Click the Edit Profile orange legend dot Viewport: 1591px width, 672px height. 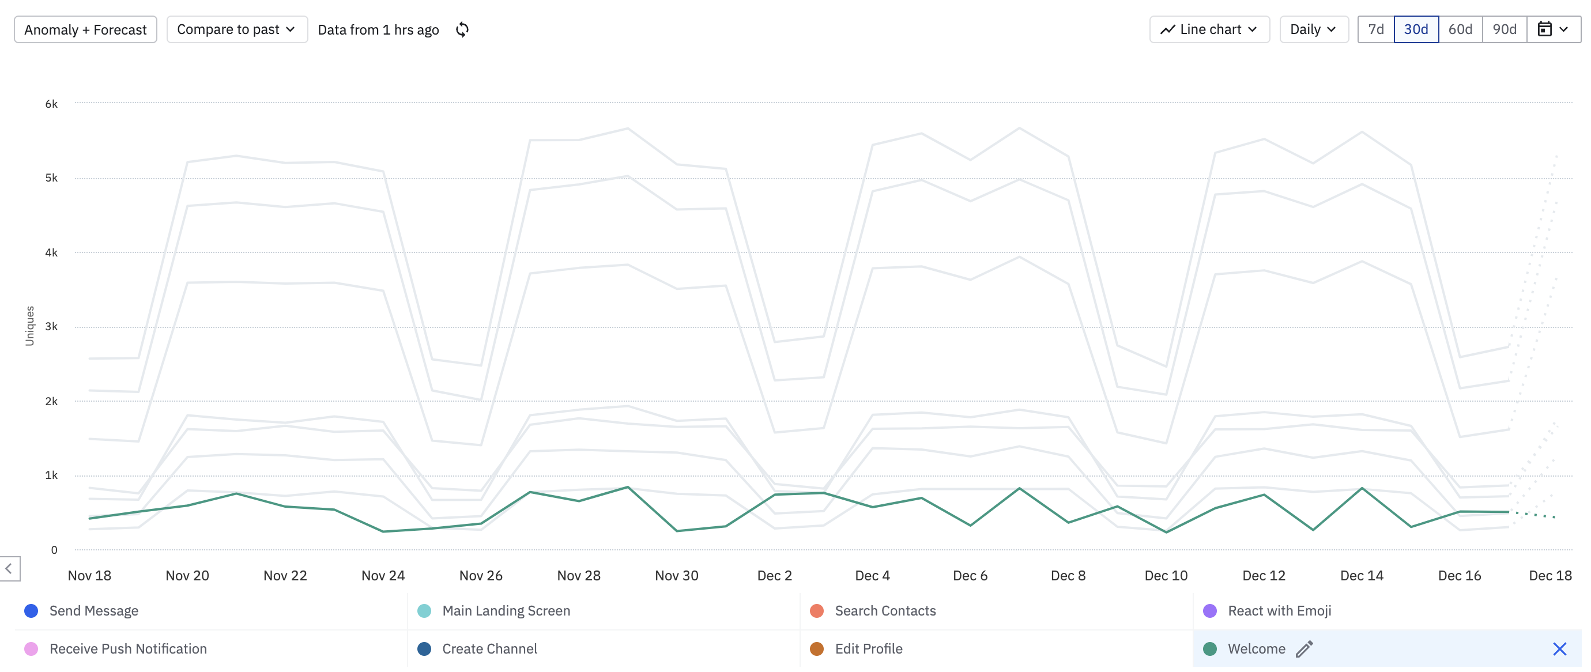click(x=816, y=648)
